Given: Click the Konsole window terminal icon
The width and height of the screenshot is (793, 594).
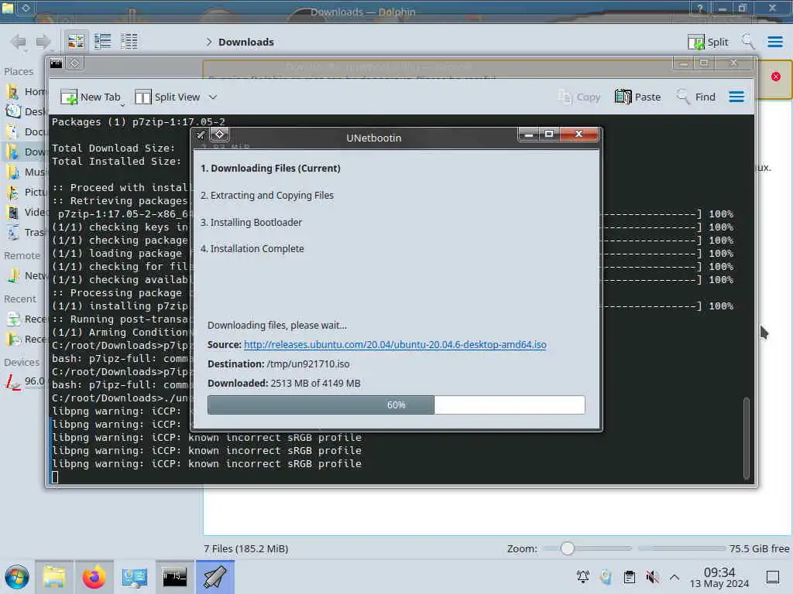Looking at the screenshot, I should tap(56, 63).
